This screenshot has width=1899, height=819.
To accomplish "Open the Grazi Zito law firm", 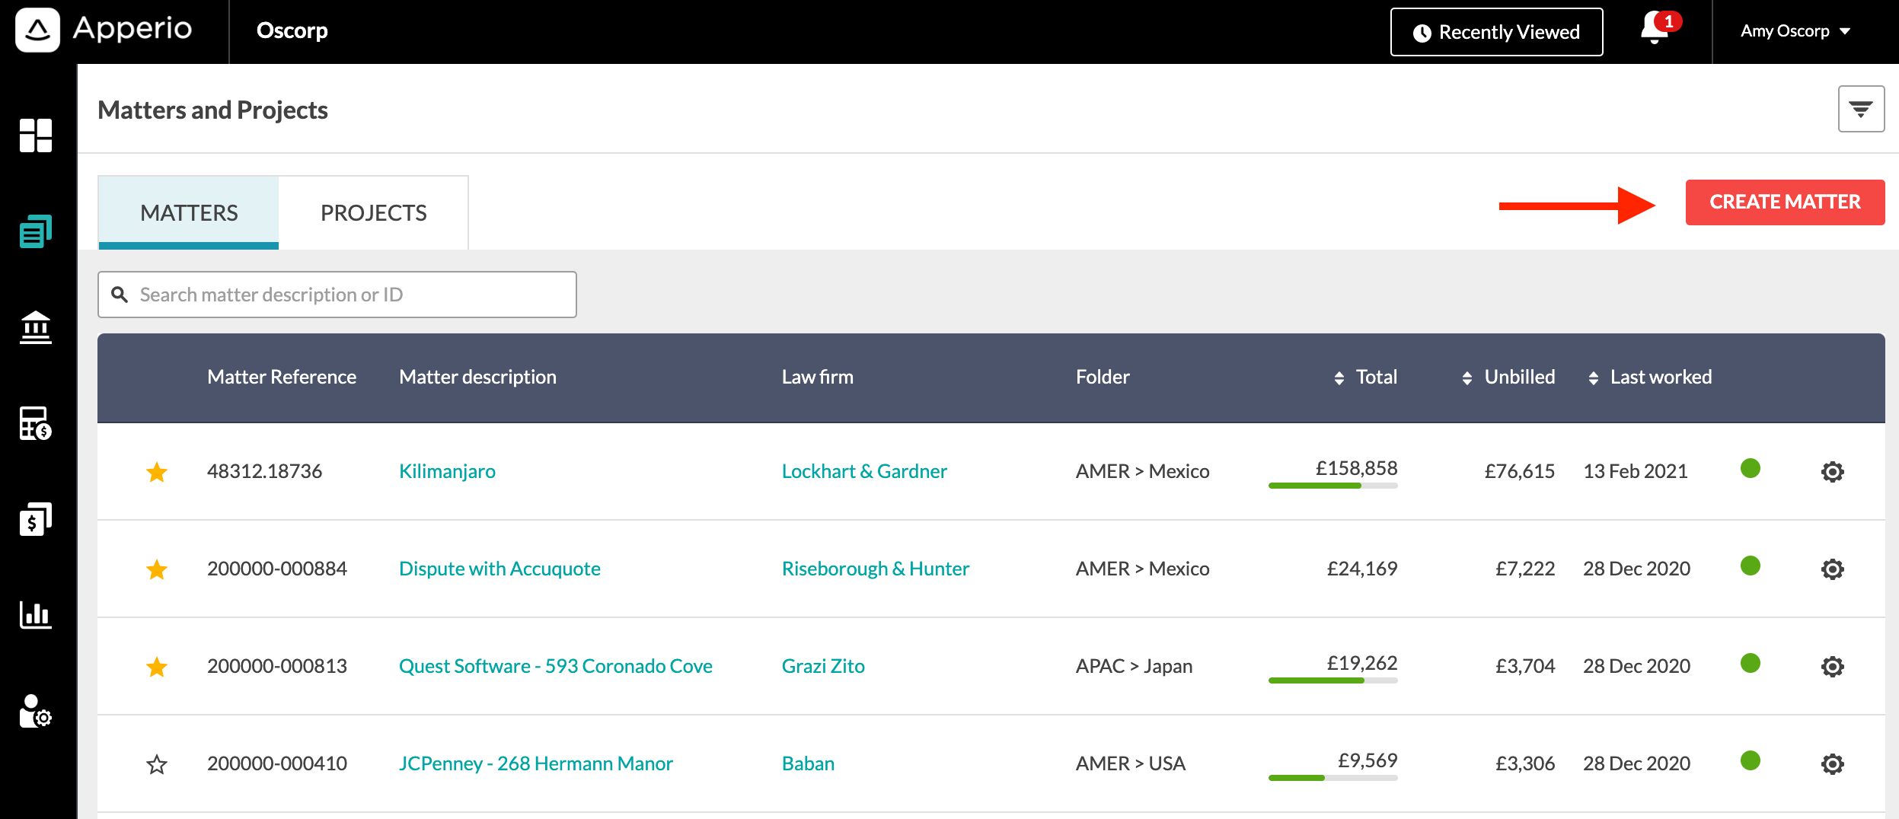I will [823, 667].
